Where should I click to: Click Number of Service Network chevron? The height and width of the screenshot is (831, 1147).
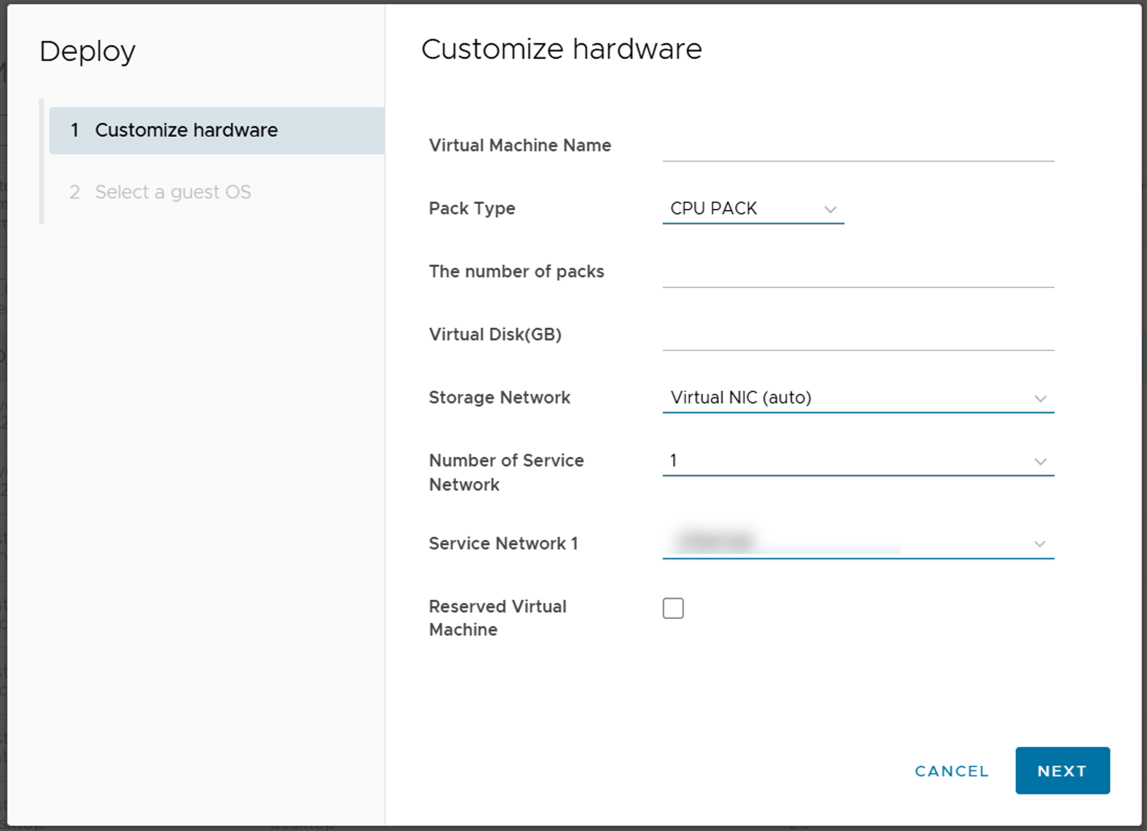pyautogui.click(x=1040, y=461)
